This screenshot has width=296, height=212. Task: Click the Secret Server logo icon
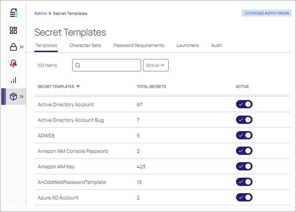[14, 13]
